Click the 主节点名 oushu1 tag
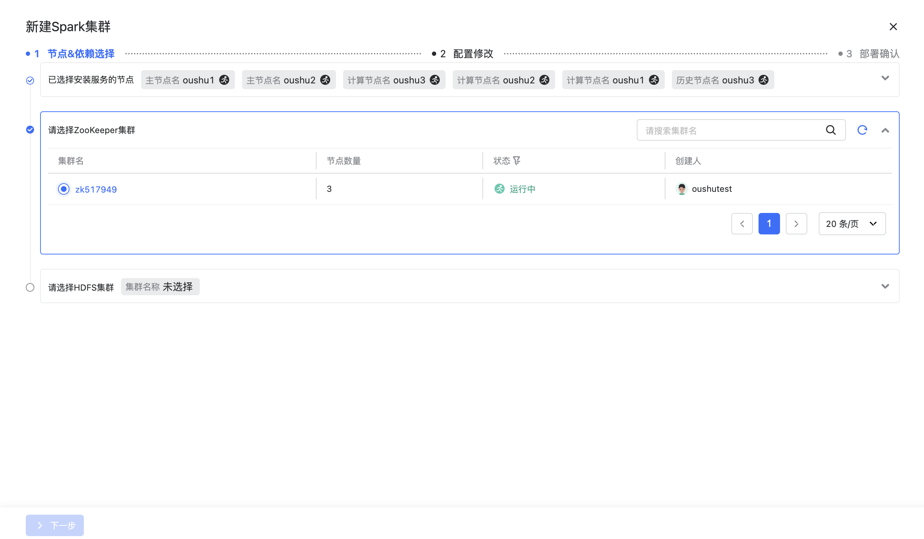The width and height of the screenshot is (924, 539). pos(188,80)
